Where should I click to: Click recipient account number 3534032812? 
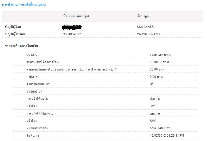(72, 34)
